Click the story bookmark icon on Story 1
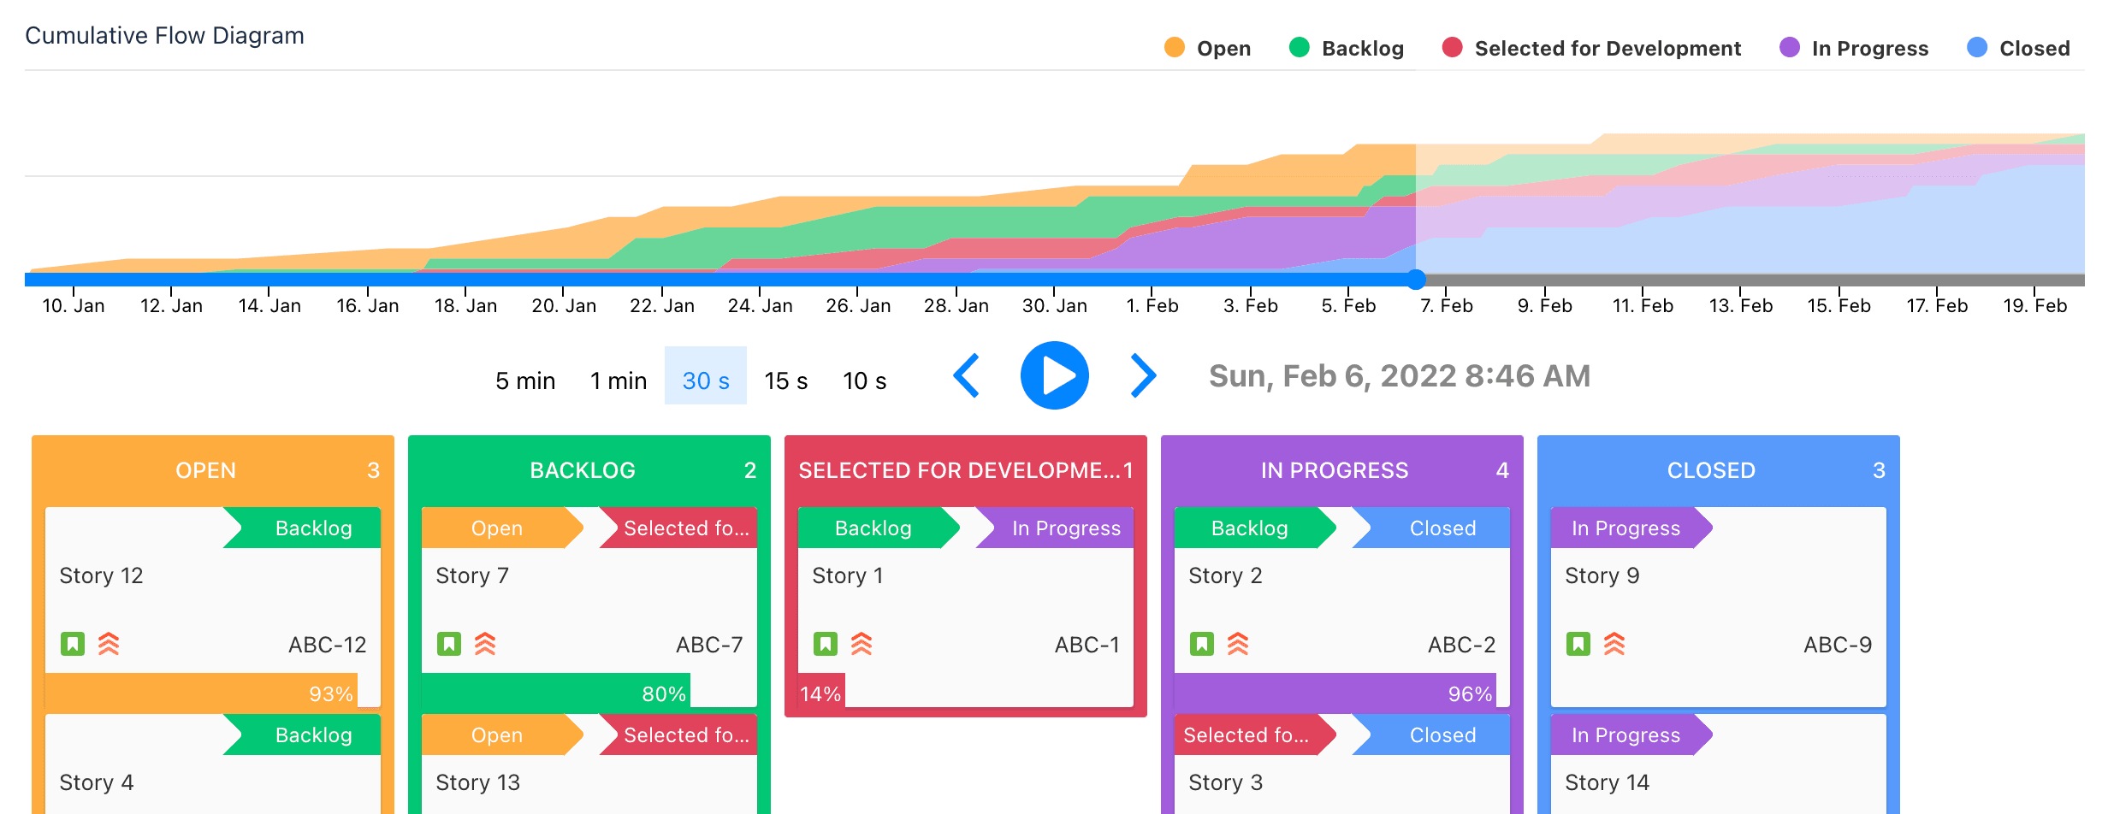The height and width of the screenshot is (814, 2108). click(x=826, y=644)
